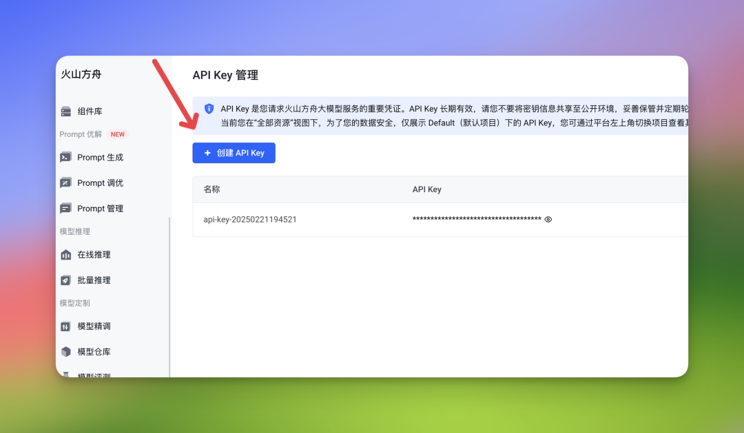Reveal the hidden API key with eye icon

548,219
